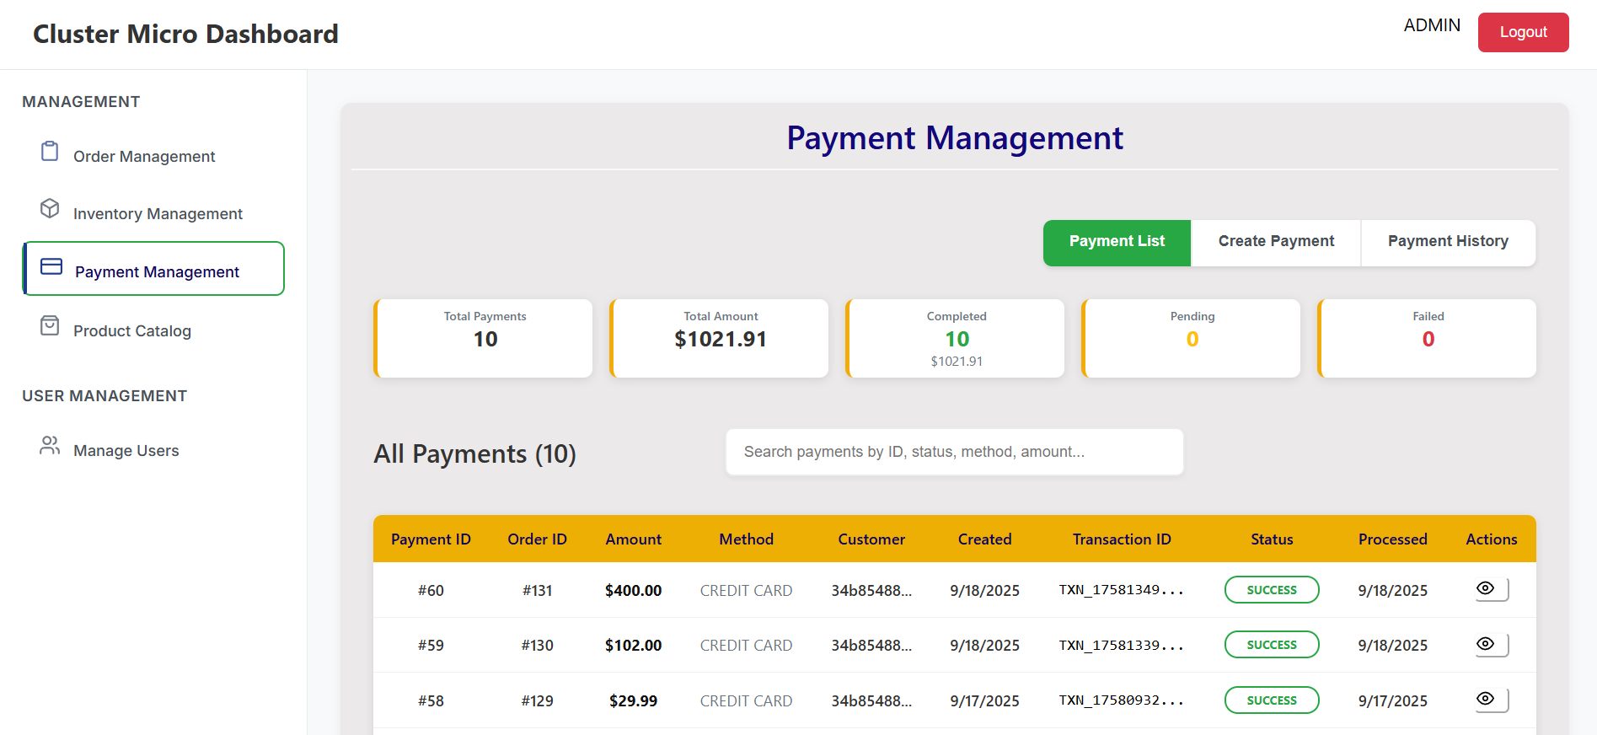This screenshot has width=1597, height=735.
Task: Select the Payment List tab
Action: coord(1117,242)
